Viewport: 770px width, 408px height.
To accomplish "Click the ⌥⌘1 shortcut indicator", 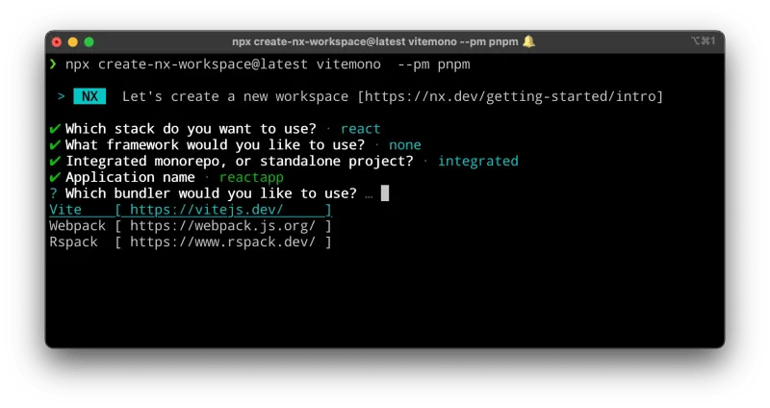I will pyautogui.click(x=703, y=41).
